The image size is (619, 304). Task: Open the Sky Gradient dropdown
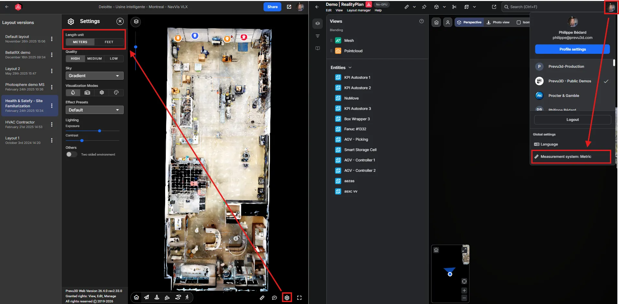coord(95,76)
